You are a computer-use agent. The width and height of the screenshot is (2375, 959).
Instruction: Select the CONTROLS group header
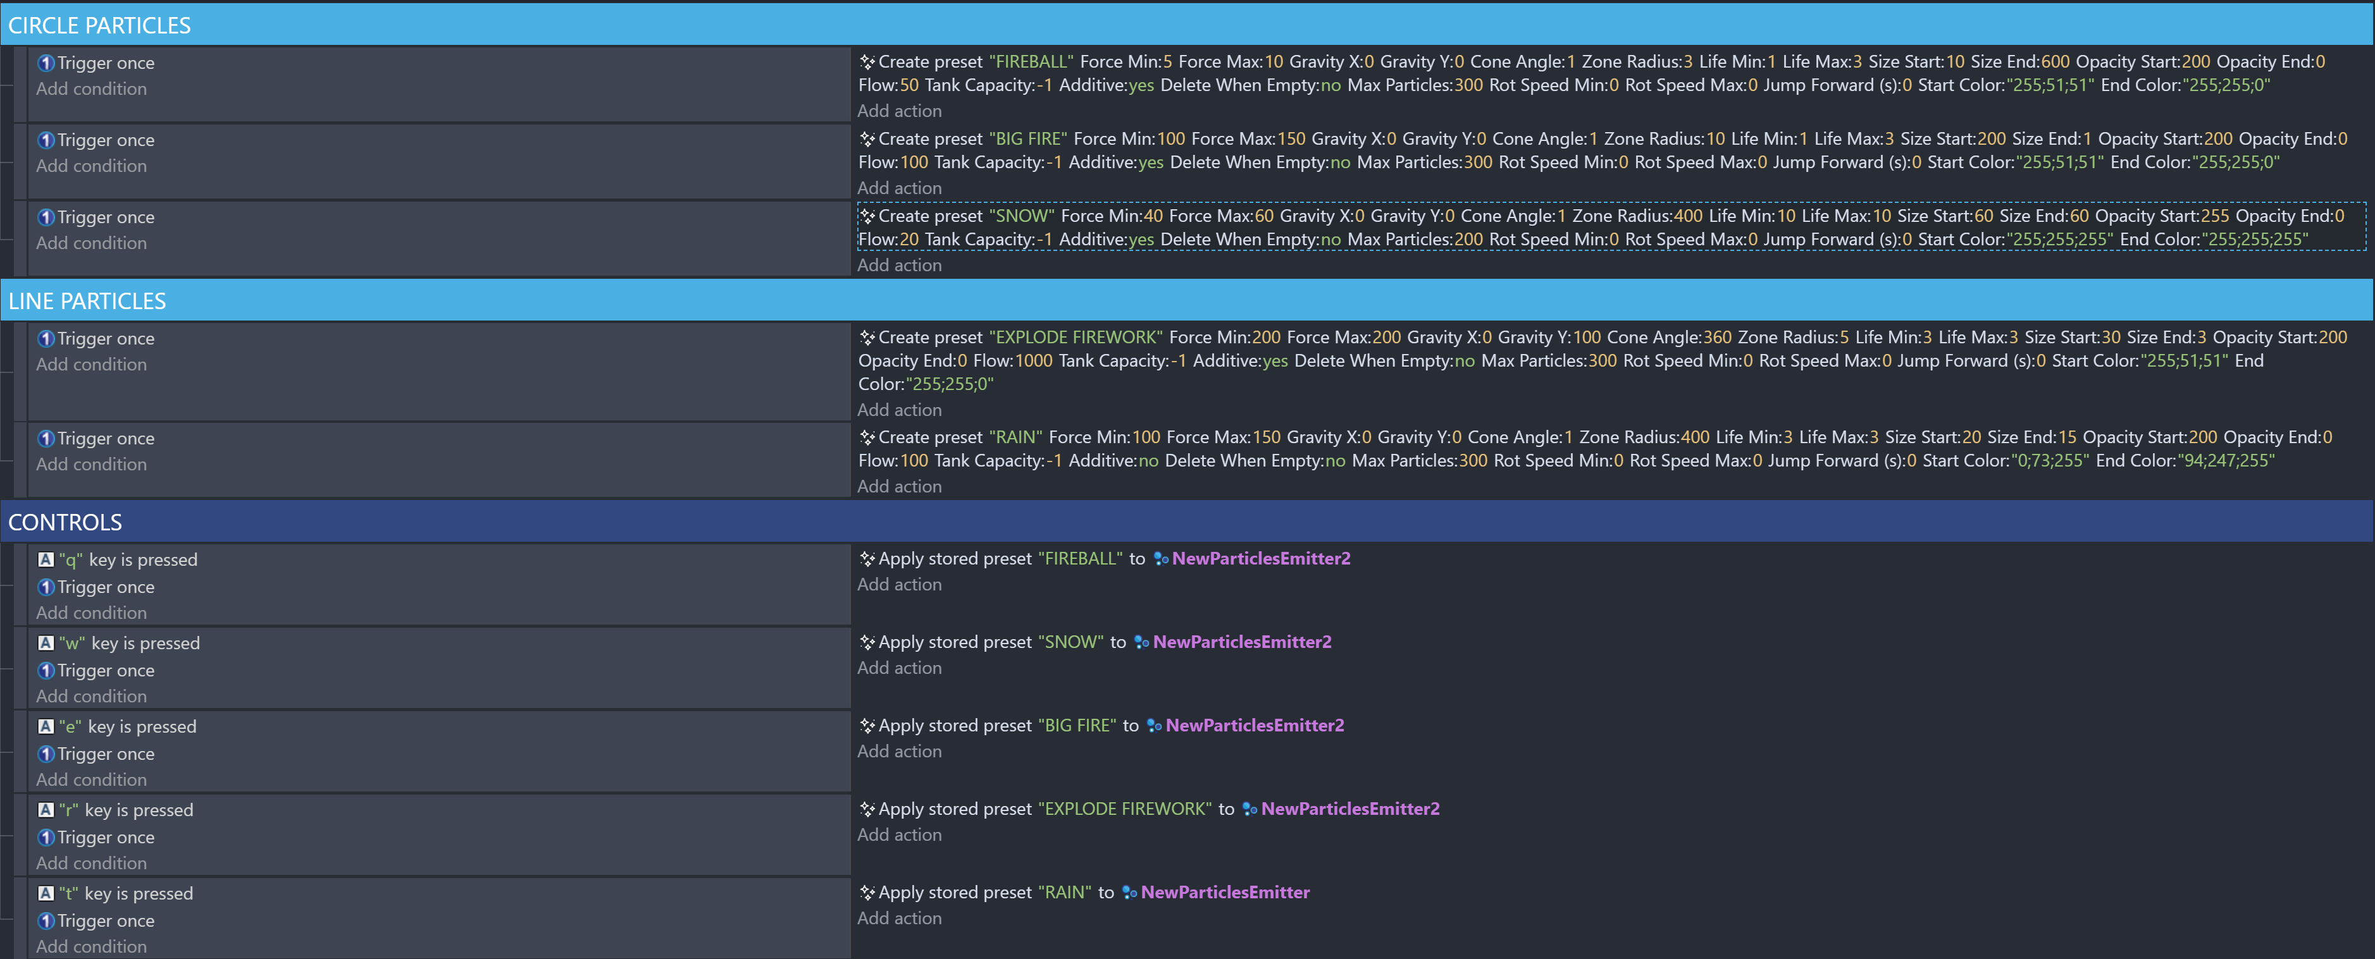(x=1187, y=522)
